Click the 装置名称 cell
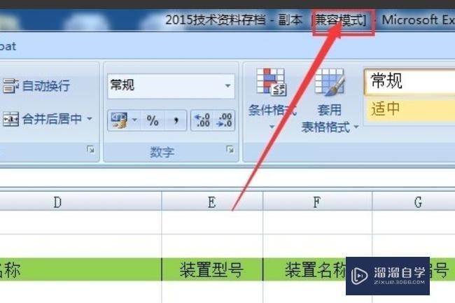Viewport: 455px width, 303px height. click(318, 269)
